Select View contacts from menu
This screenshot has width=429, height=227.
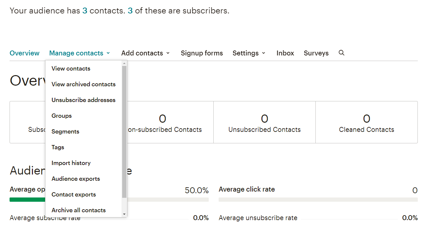point(71,69)
